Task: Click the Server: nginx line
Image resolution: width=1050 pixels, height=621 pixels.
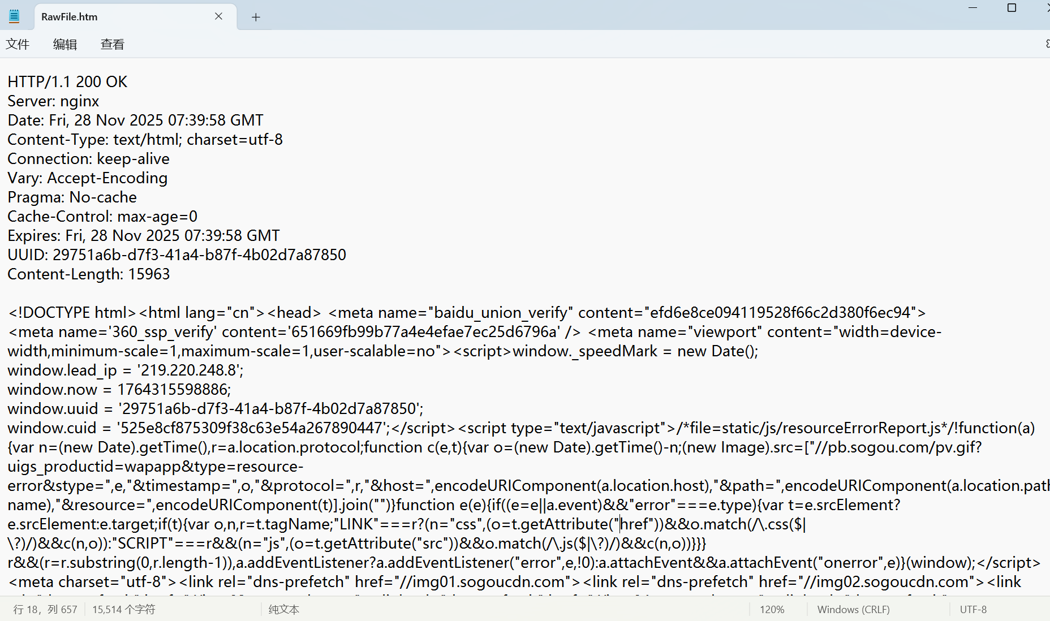Action: click(x=53, y=101)
